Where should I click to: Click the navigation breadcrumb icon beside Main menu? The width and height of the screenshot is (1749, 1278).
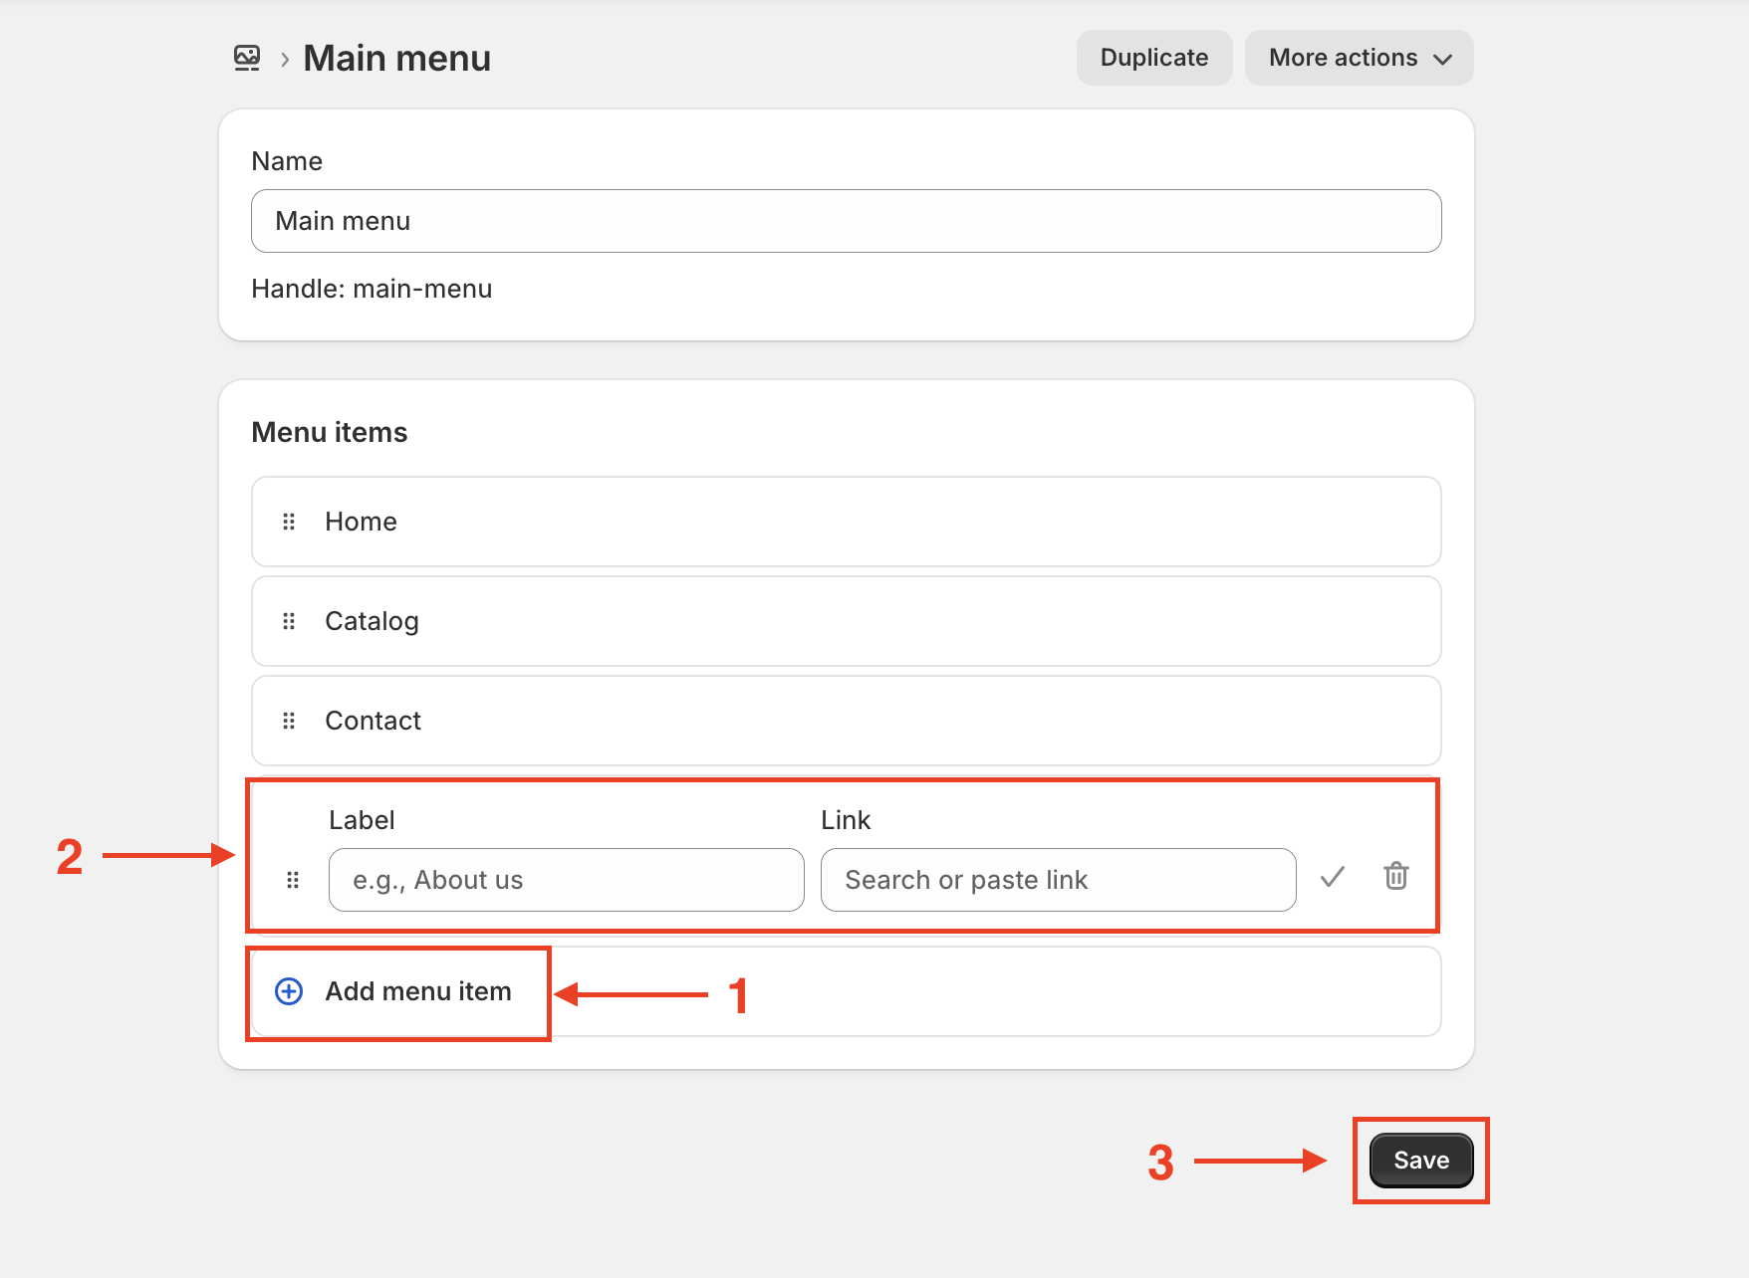247,58
